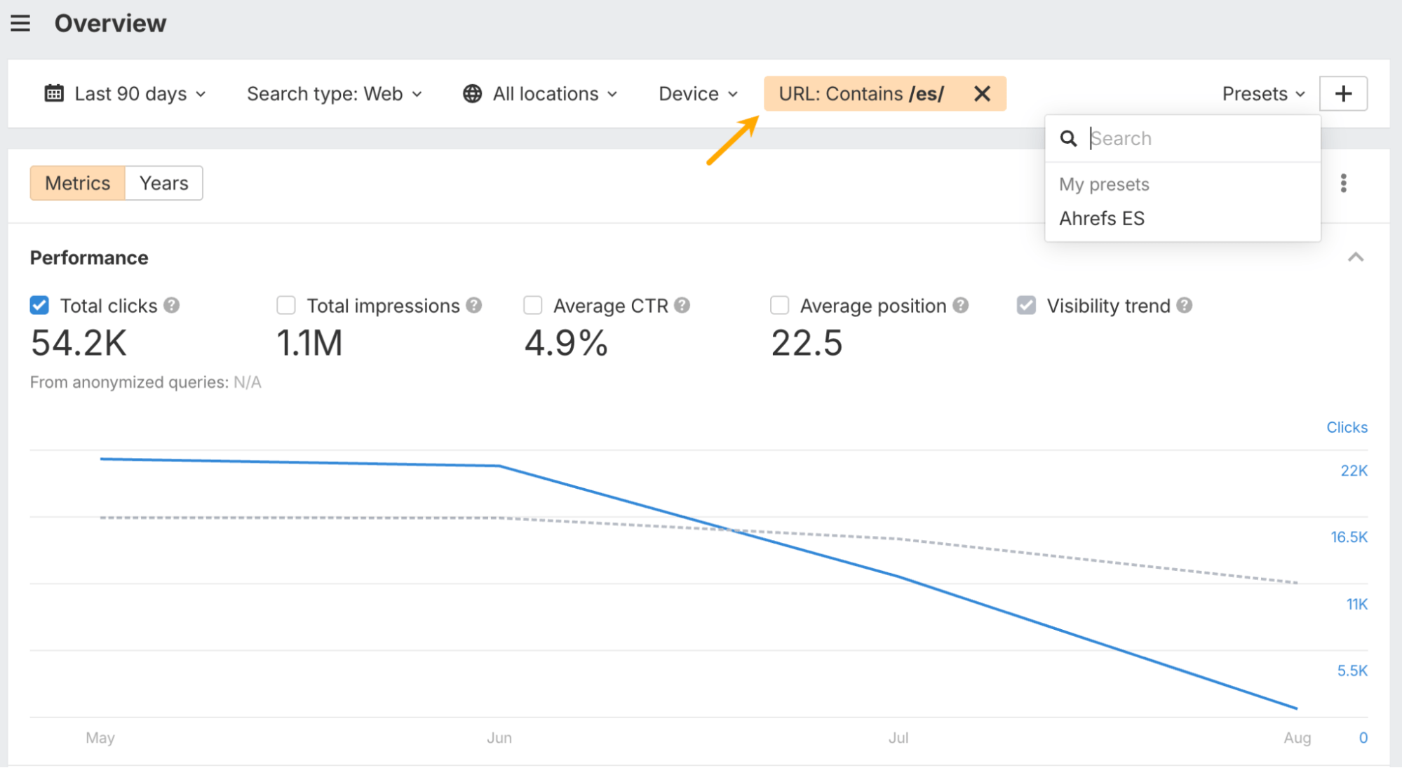This screenshot has height=768, width=1402.
Task: Select the Ahrefs ES preset
Action: (1102, 219)
